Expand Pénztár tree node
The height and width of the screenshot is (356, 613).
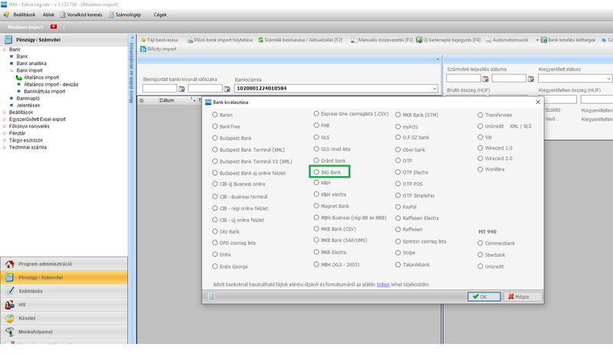point(5,134)
